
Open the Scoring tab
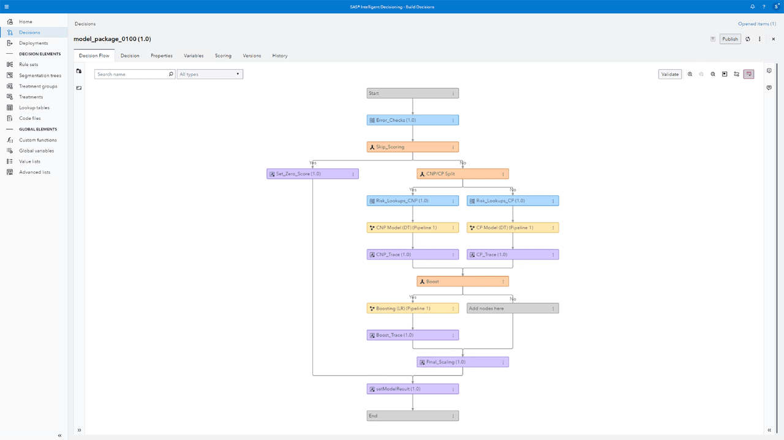pos(223,56)
